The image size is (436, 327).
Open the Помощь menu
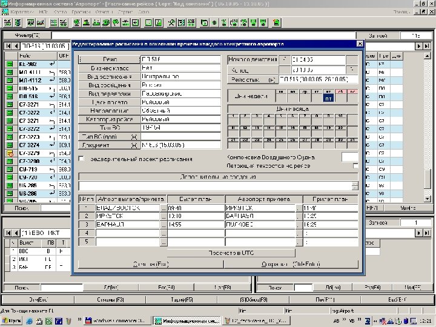(401, 12)
